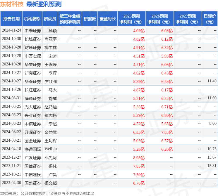
Task: Click the 15.81 target price
Action: pos(212,166)
